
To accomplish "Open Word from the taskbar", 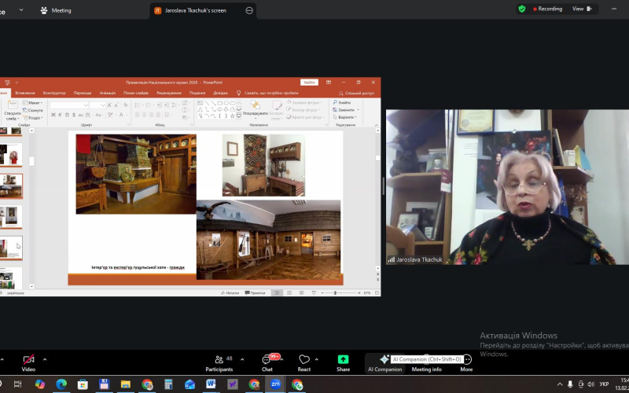I will click(211, 384).
